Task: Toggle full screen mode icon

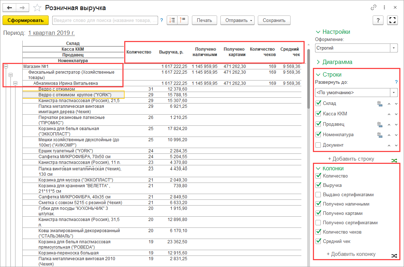Action: tap(392, 20)
